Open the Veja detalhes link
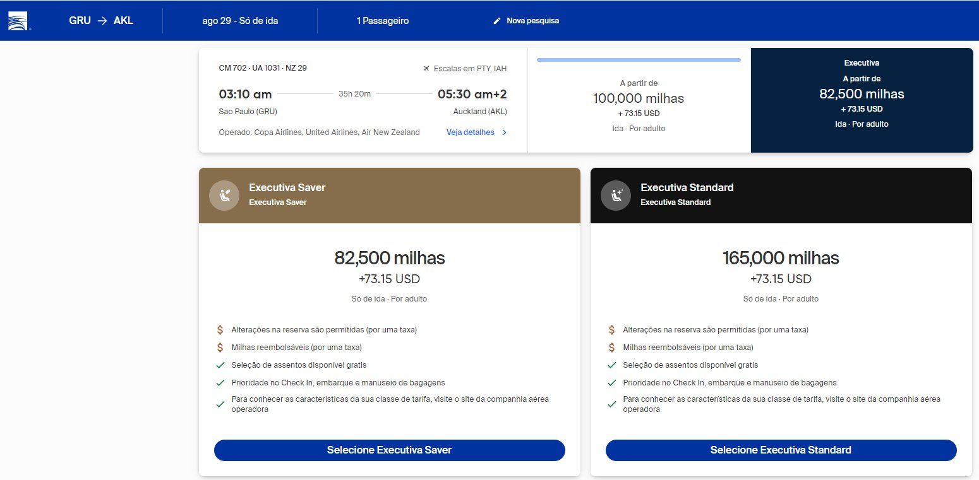 471,132
